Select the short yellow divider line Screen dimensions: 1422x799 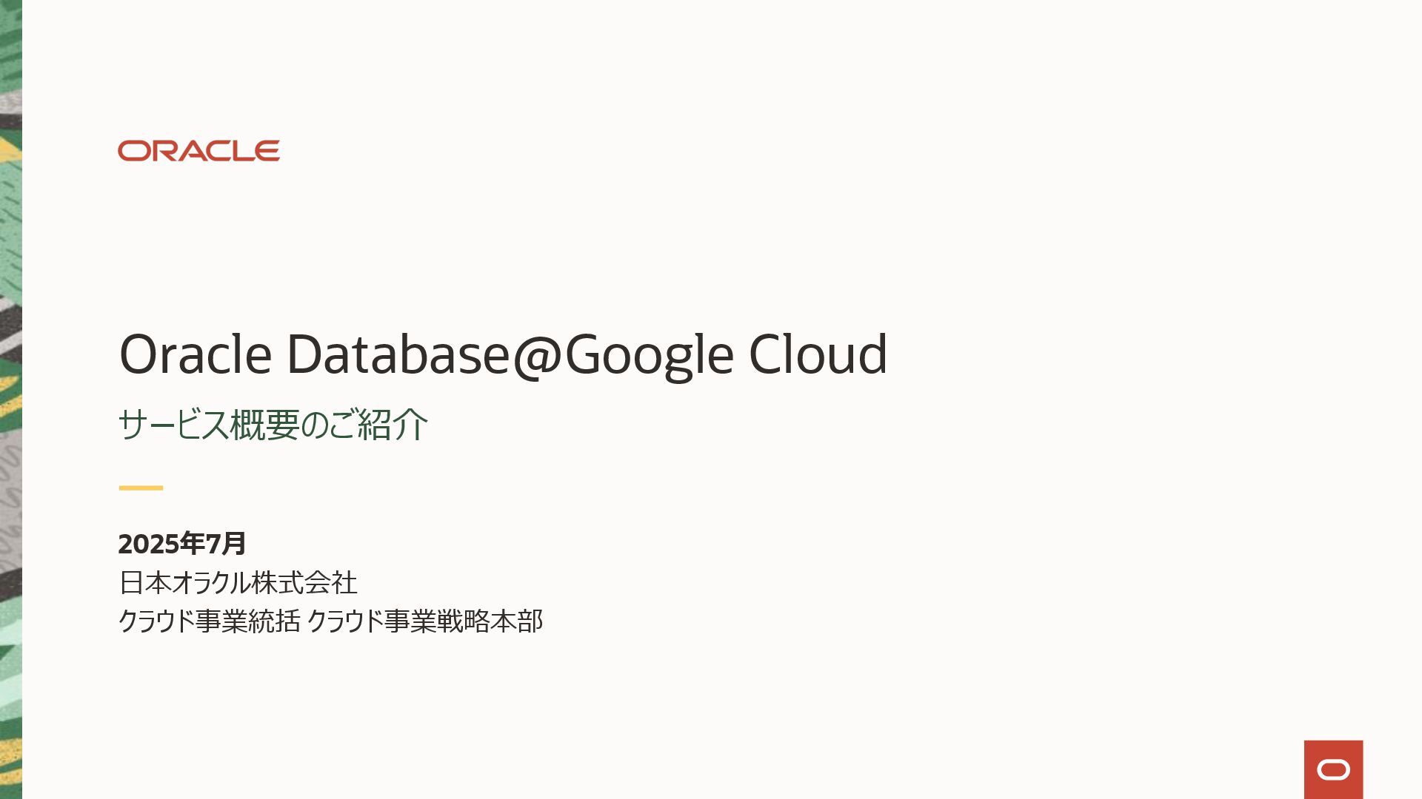pos(141,488)
